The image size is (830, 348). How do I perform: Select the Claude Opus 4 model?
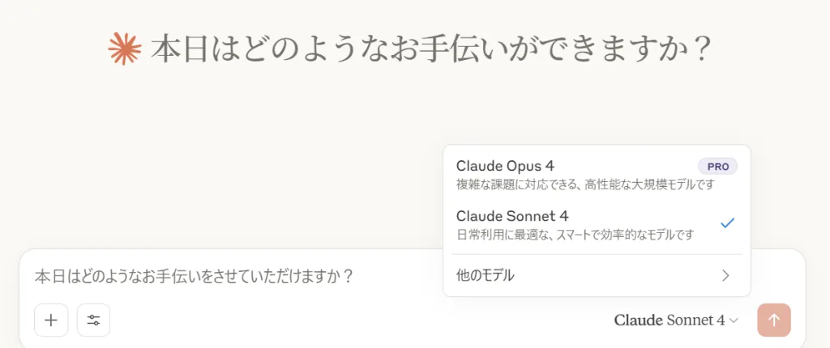[x=597, y=175]
